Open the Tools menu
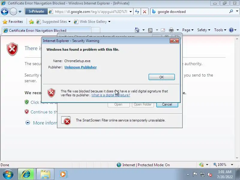Image resolution: width=240 pixels, height=180 pixels. [x=220, y=30]
